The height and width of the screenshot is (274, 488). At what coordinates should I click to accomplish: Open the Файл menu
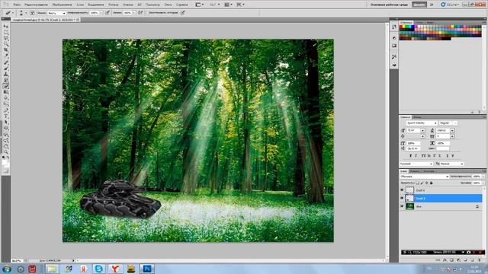point(17,5)
